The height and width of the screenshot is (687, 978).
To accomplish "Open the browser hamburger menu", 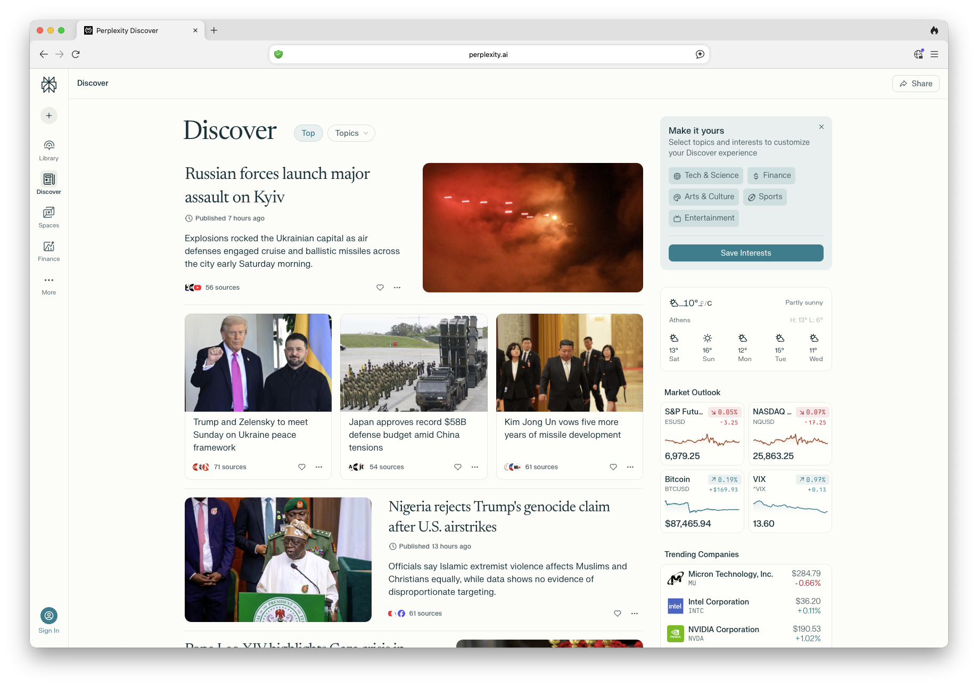I will pyautogui.click(x=934, y=54).
